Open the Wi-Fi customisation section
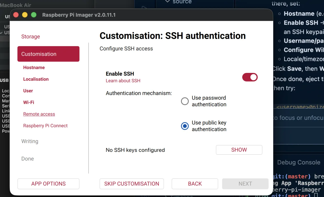 coord(29,103)
